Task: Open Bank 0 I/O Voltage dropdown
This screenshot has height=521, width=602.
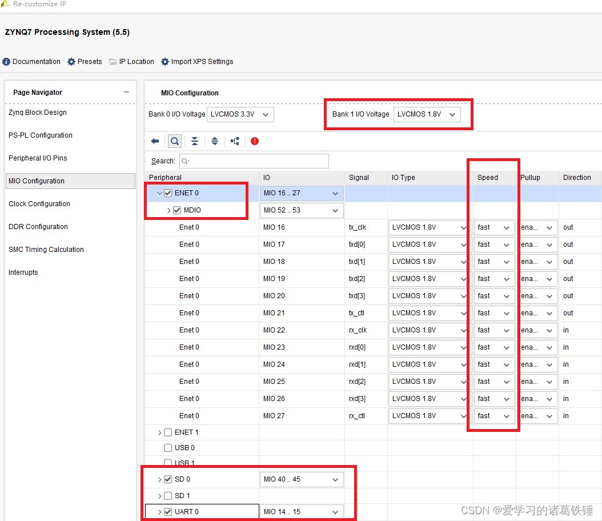Action: point(240,114)
